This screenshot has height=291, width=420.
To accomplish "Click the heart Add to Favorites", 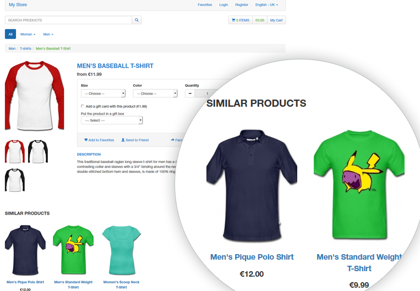I will [x=99, y=140].
